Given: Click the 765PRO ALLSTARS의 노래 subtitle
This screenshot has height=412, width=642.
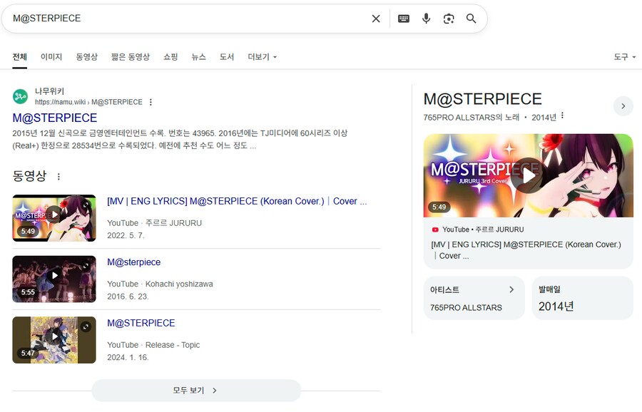Looking at the screenshot, I should click(x=472, y=118).
